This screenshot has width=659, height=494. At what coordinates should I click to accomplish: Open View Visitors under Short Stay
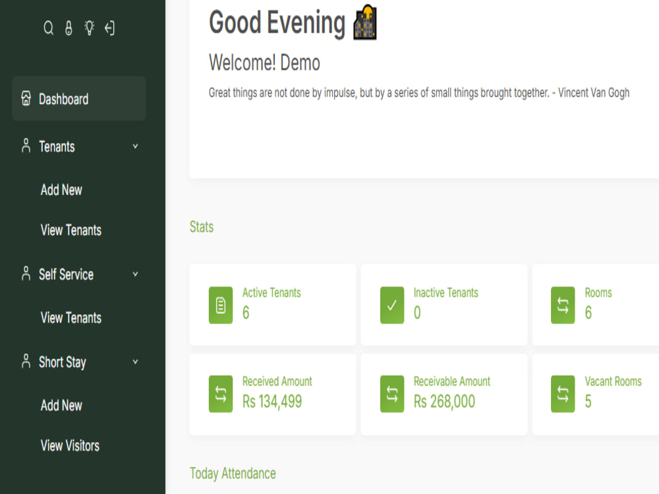(71, 446)
